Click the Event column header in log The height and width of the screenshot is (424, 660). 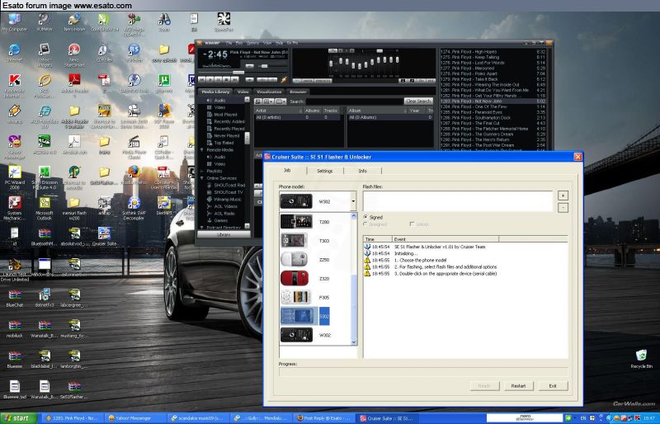point(445,239)
